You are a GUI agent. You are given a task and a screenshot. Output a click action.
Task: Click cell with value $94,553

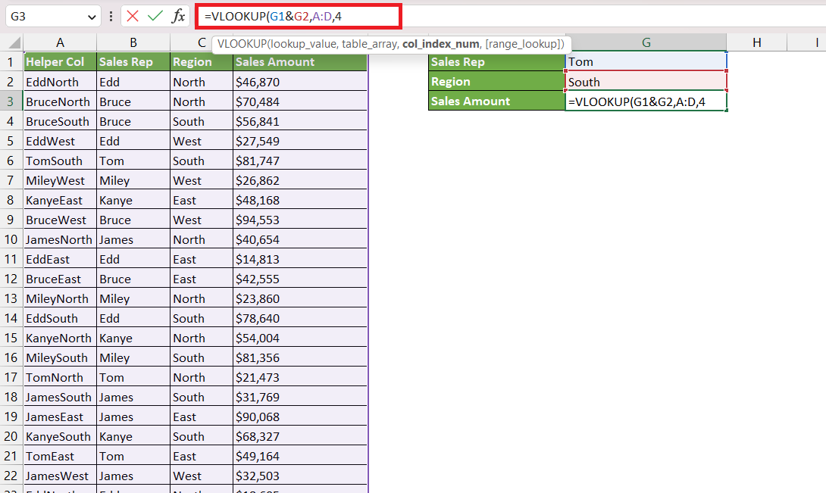click(300, 220)
